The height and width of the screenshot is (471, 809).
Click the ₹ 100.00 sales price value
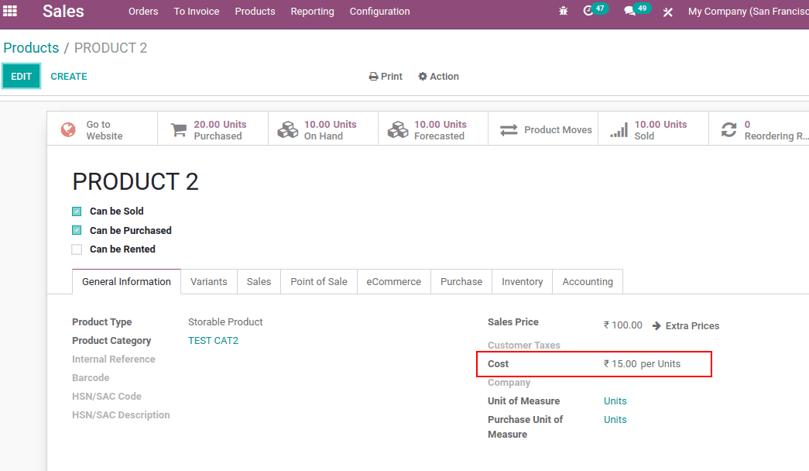[x=622, y=325]
